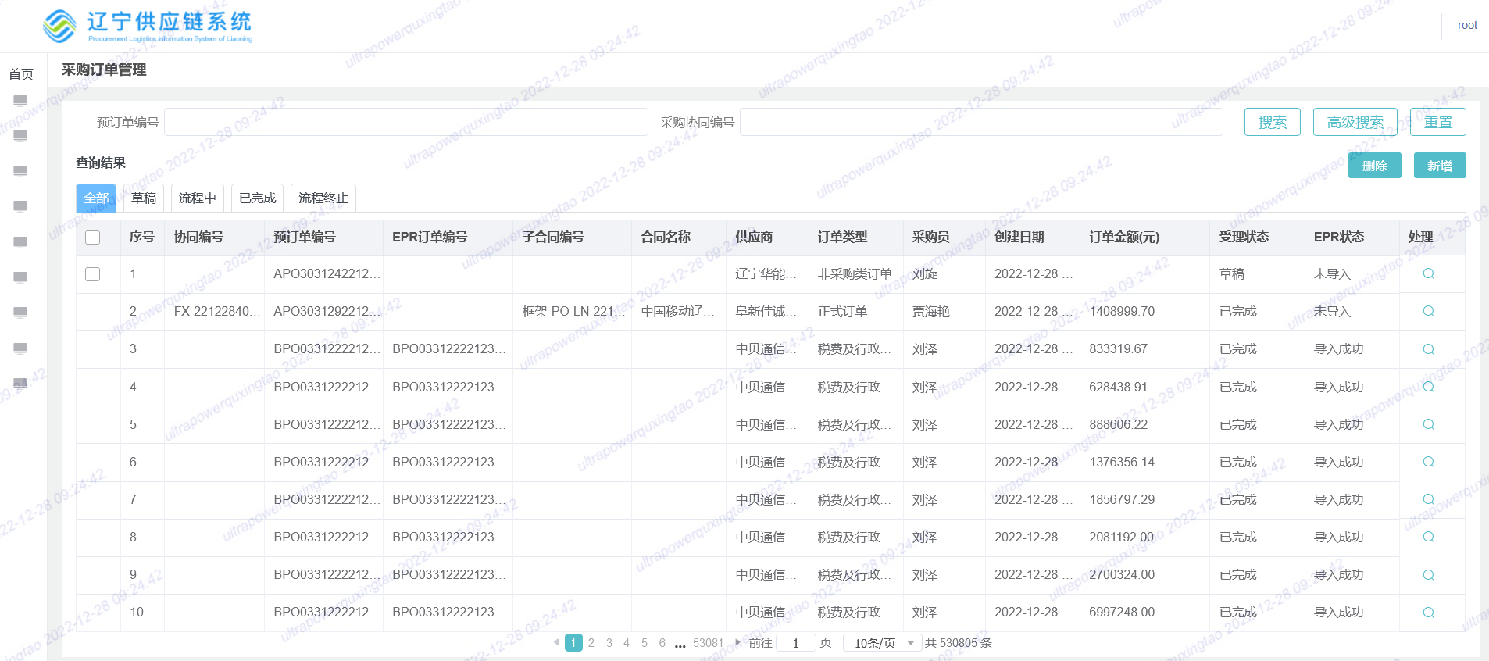Tick the checkbox for row 1 draft order

(93, 274)
